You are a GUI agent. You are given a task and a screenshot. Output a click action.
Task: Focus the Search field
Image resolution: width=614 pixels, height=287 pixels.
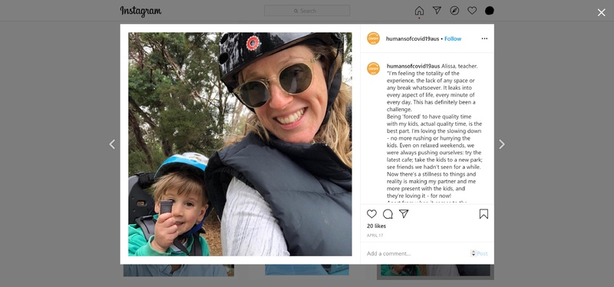pos(307,11)
